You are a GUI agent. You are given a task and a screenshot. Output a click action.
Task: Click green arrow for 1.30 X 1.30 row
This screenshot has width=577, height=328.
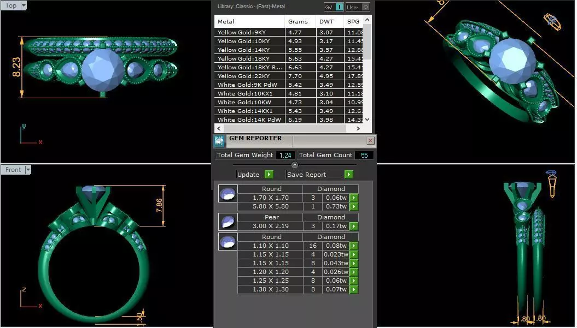[x=354, y=289]
